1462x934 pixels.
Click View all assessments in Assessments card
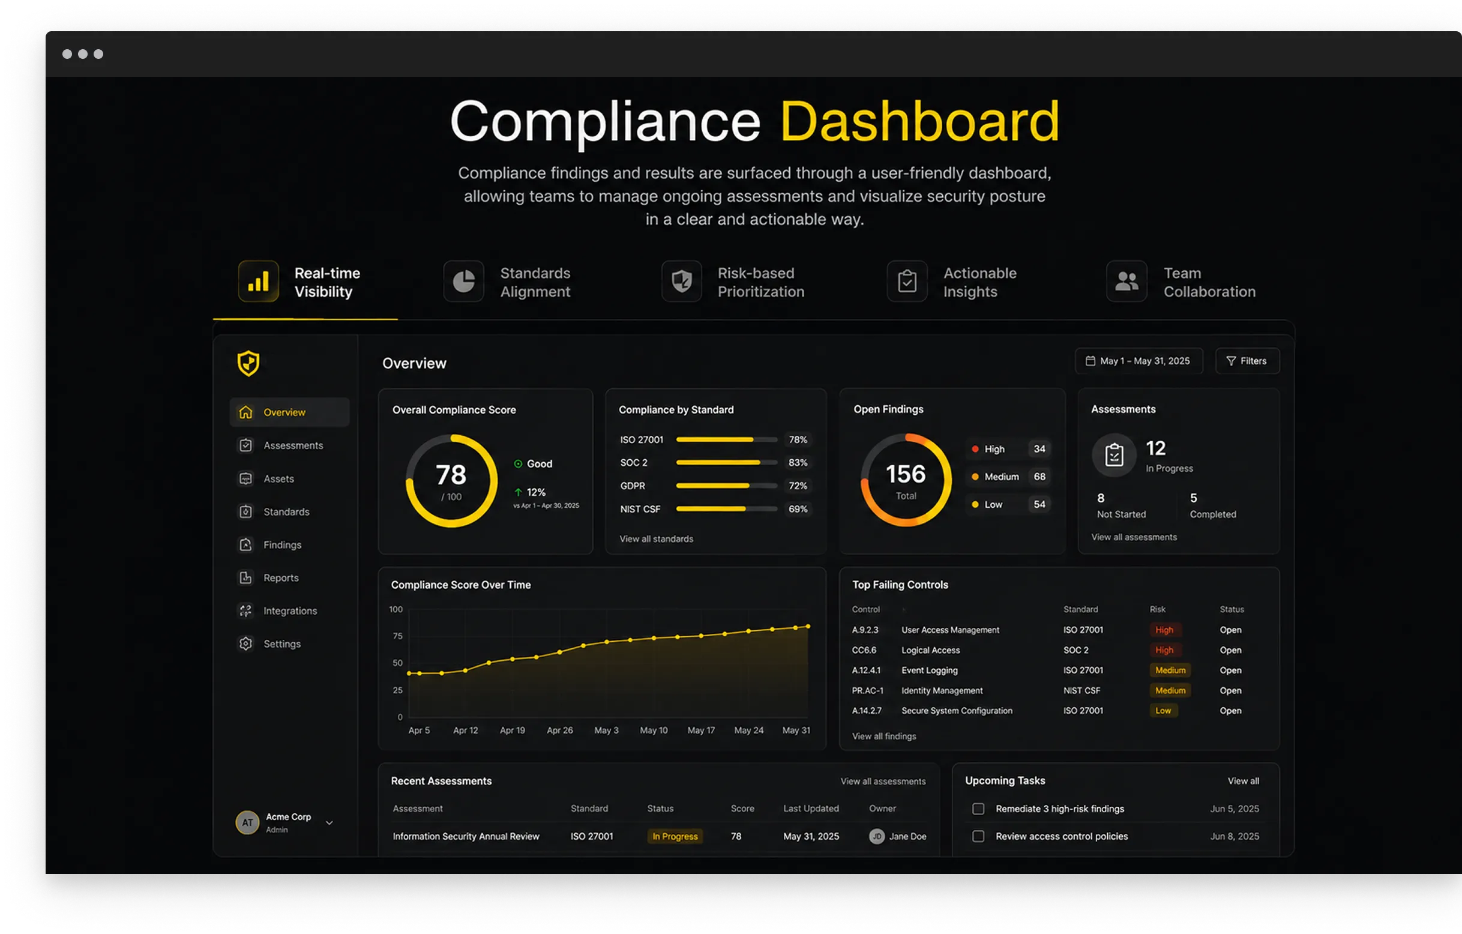click(x=1134, y=537)
